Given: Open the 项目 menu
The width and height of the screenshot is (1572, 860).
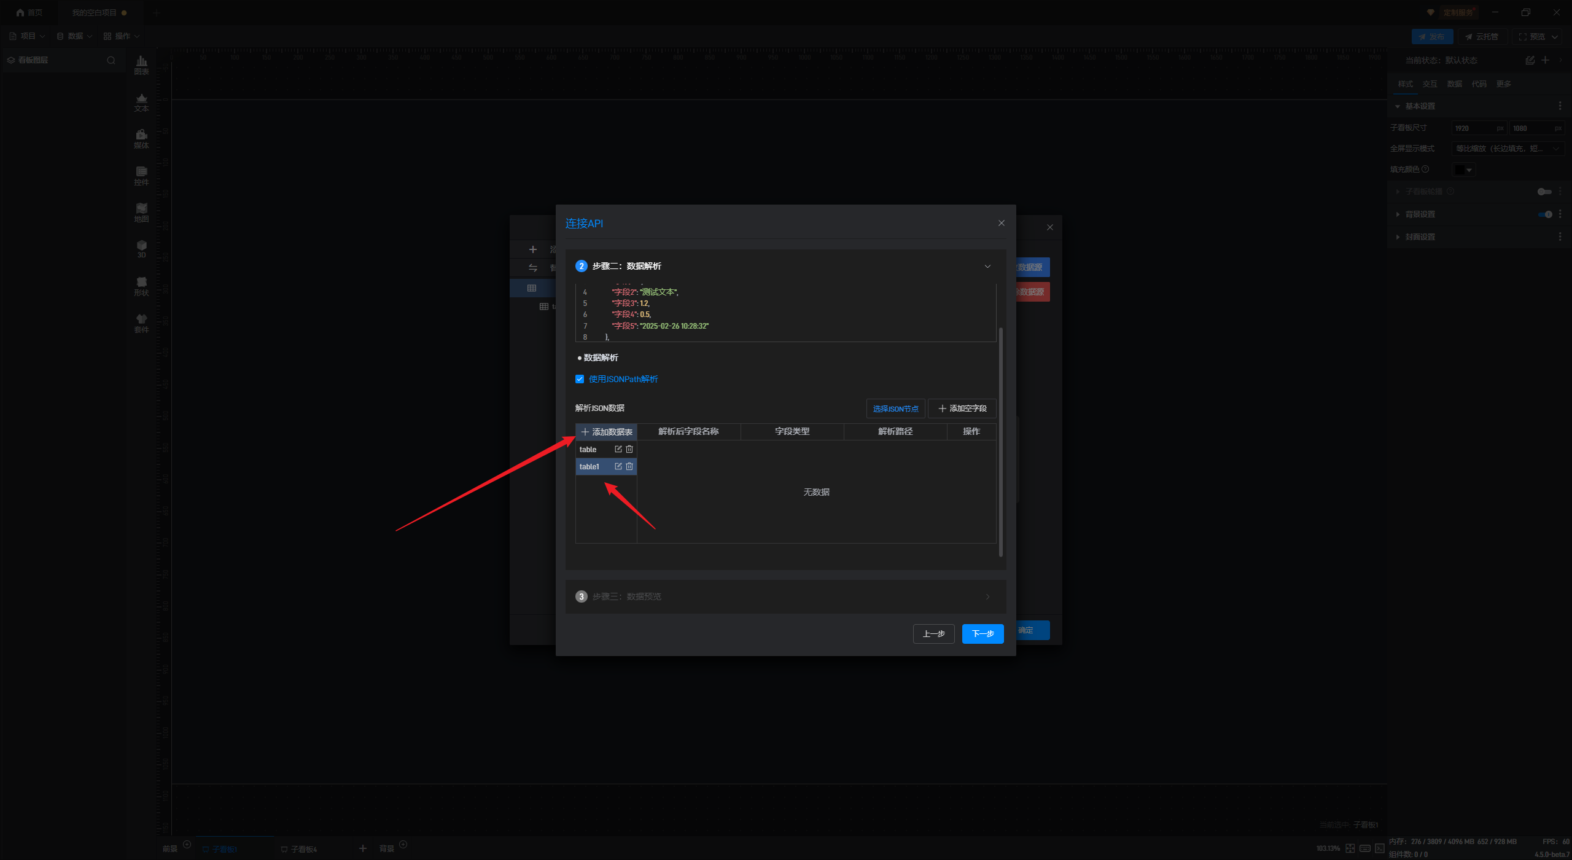Looking at the screenshot, I should [28, 36].
